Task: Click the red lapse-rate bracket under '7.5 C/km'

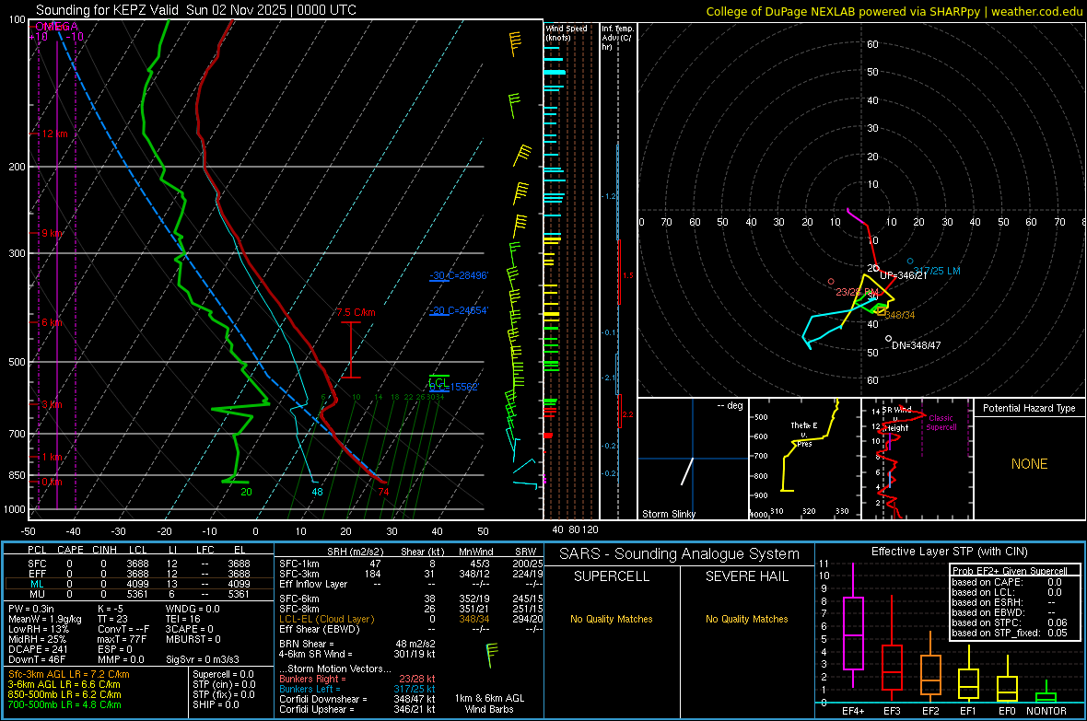Action: pos(351,350)
